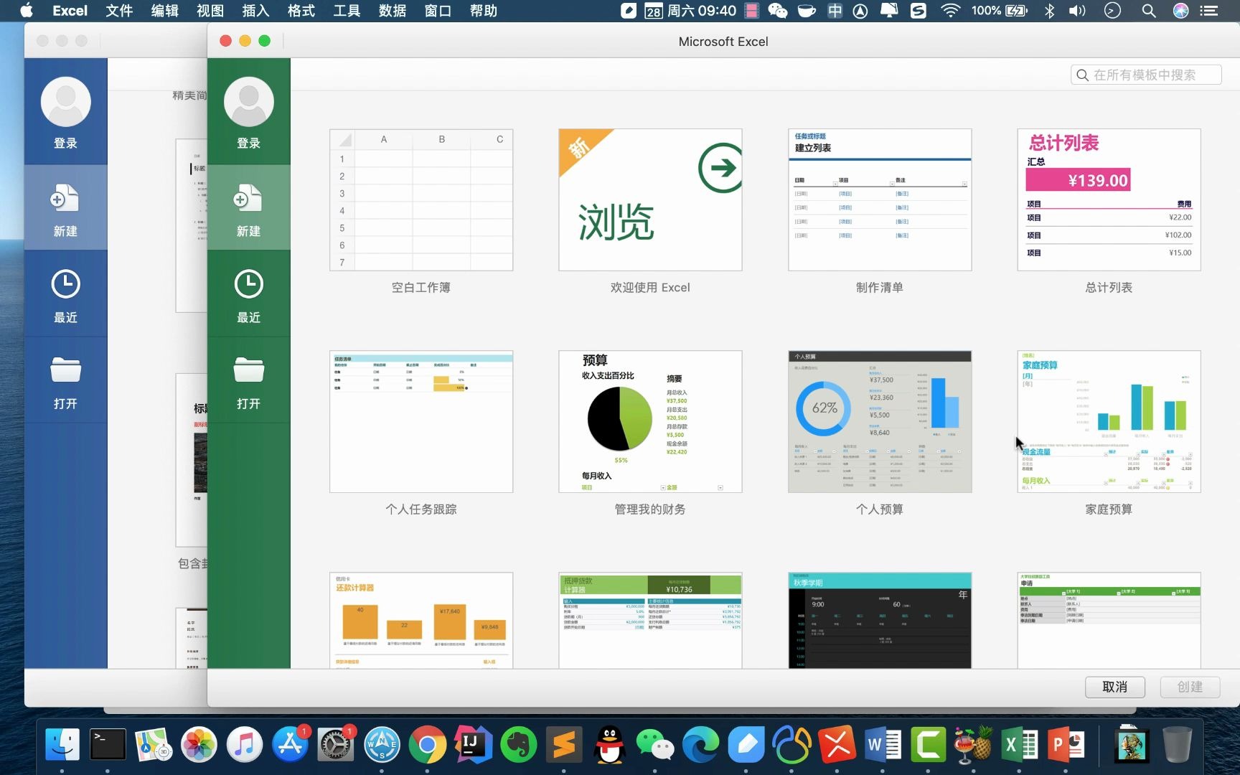Click the 取消 button
This screenshot has width=1240, height=775.
[1114, 687]
